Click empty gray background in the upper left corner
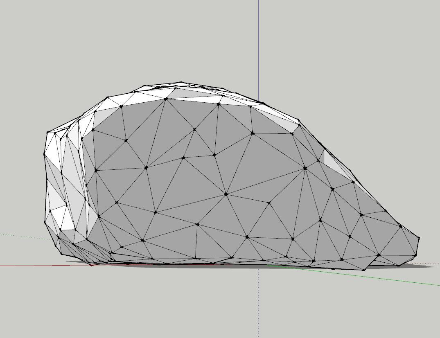440x338 pixels. click(33, 33)
